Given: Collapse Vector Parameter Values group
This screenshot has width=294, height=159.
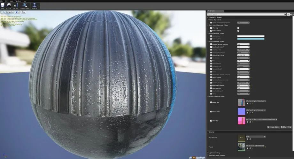Looking at the screenshot, I should [x=208, y=33].
